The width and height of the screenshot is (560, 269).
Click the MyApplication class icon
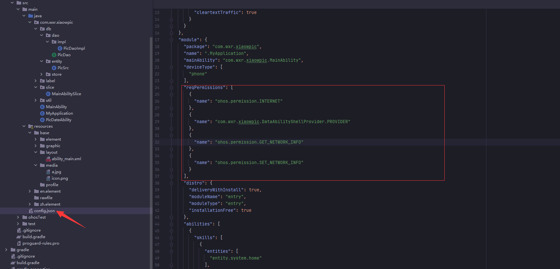[x=42, y=113]
